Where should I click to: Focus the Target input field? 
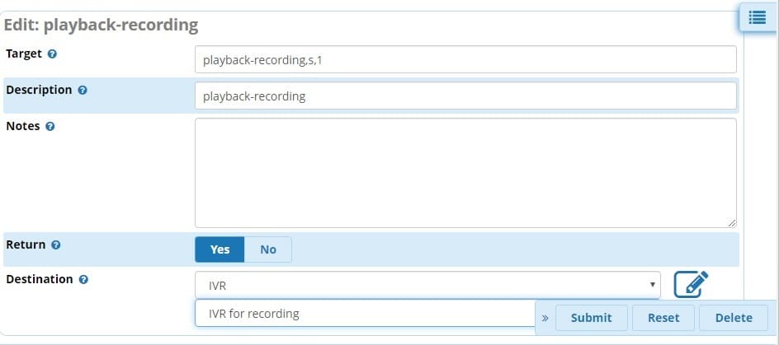click(x=465, y=59)
